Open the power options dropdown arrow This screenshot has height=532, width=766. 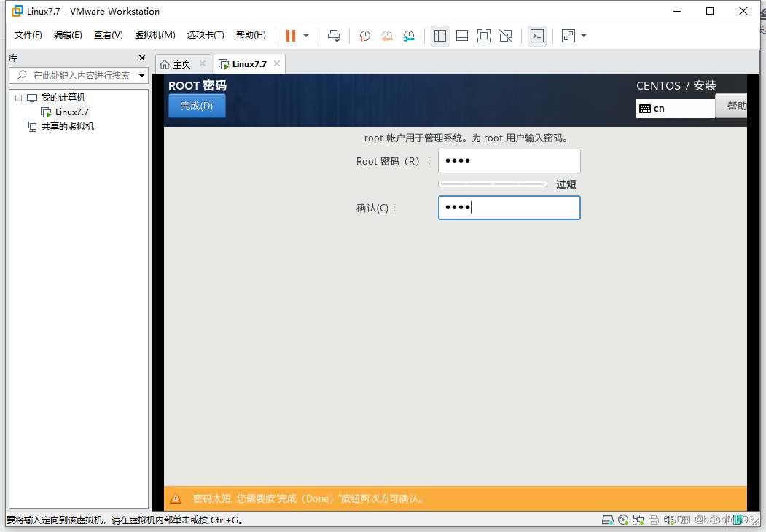pos(306,36)
